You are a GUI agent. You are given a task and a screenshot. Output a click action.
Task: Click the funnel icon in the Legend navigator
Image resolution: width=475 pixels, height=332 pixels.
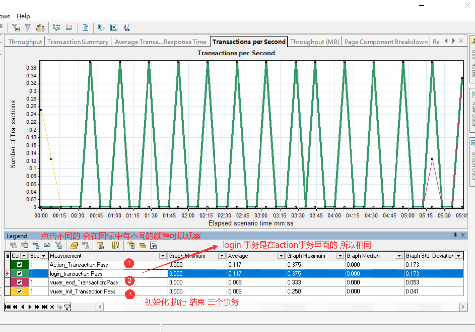click(x=67, y=307)
